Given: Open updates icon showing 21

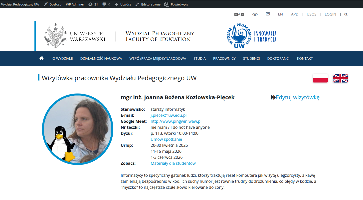Looking at the screenshot, I should (x=93, y=4).
